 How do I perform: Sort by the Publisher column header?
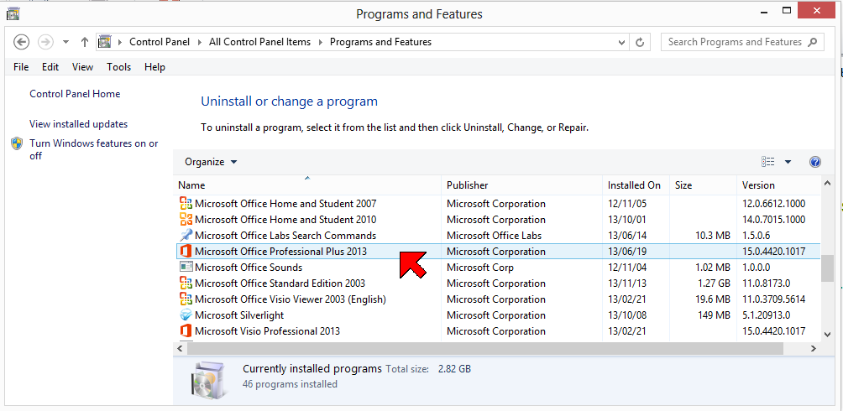point(521,185)
